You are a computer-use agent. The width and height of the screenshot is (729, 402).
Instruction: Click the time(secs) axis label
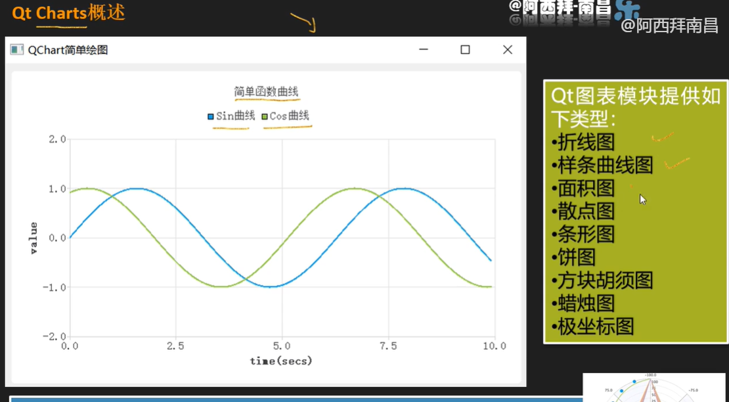coord(282,361)
